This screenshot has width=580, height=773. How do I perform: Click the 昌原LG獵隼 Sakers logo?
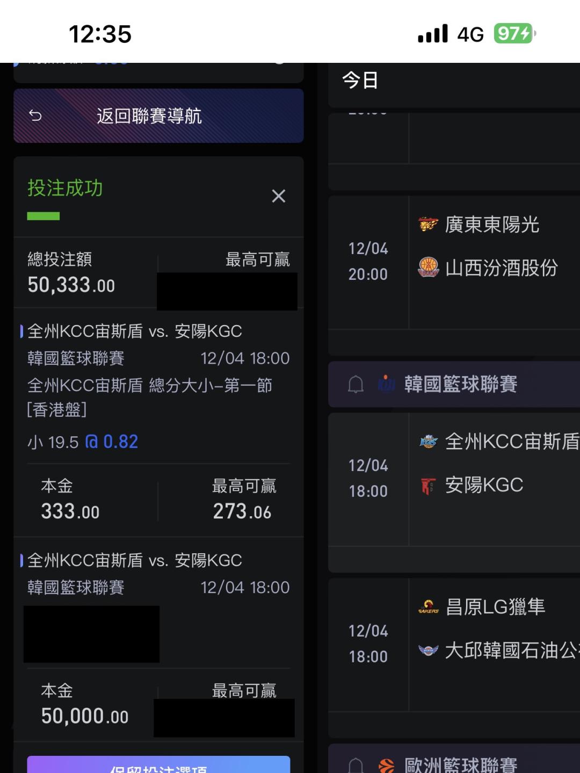tap(428, 607)
